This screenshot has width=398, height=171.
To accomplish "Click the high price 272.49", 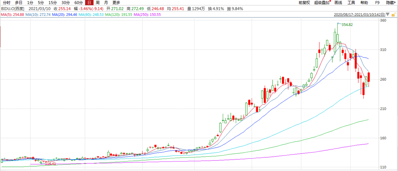I will point(137,9).
